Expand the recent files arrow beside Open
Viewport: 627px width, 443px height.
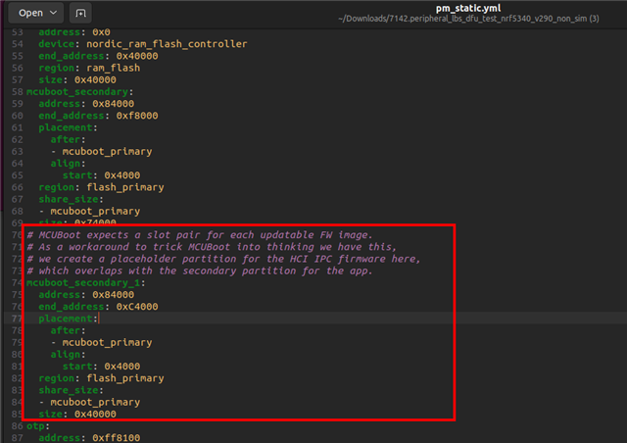(x=52, y=13)
